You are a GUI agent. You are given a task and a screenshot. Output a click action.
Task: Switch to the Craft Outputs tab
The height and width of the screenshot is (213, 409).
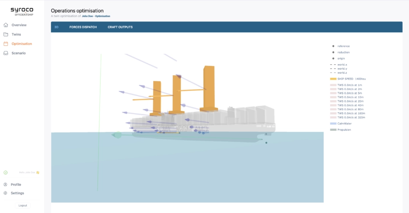click(x=120, y=27)
